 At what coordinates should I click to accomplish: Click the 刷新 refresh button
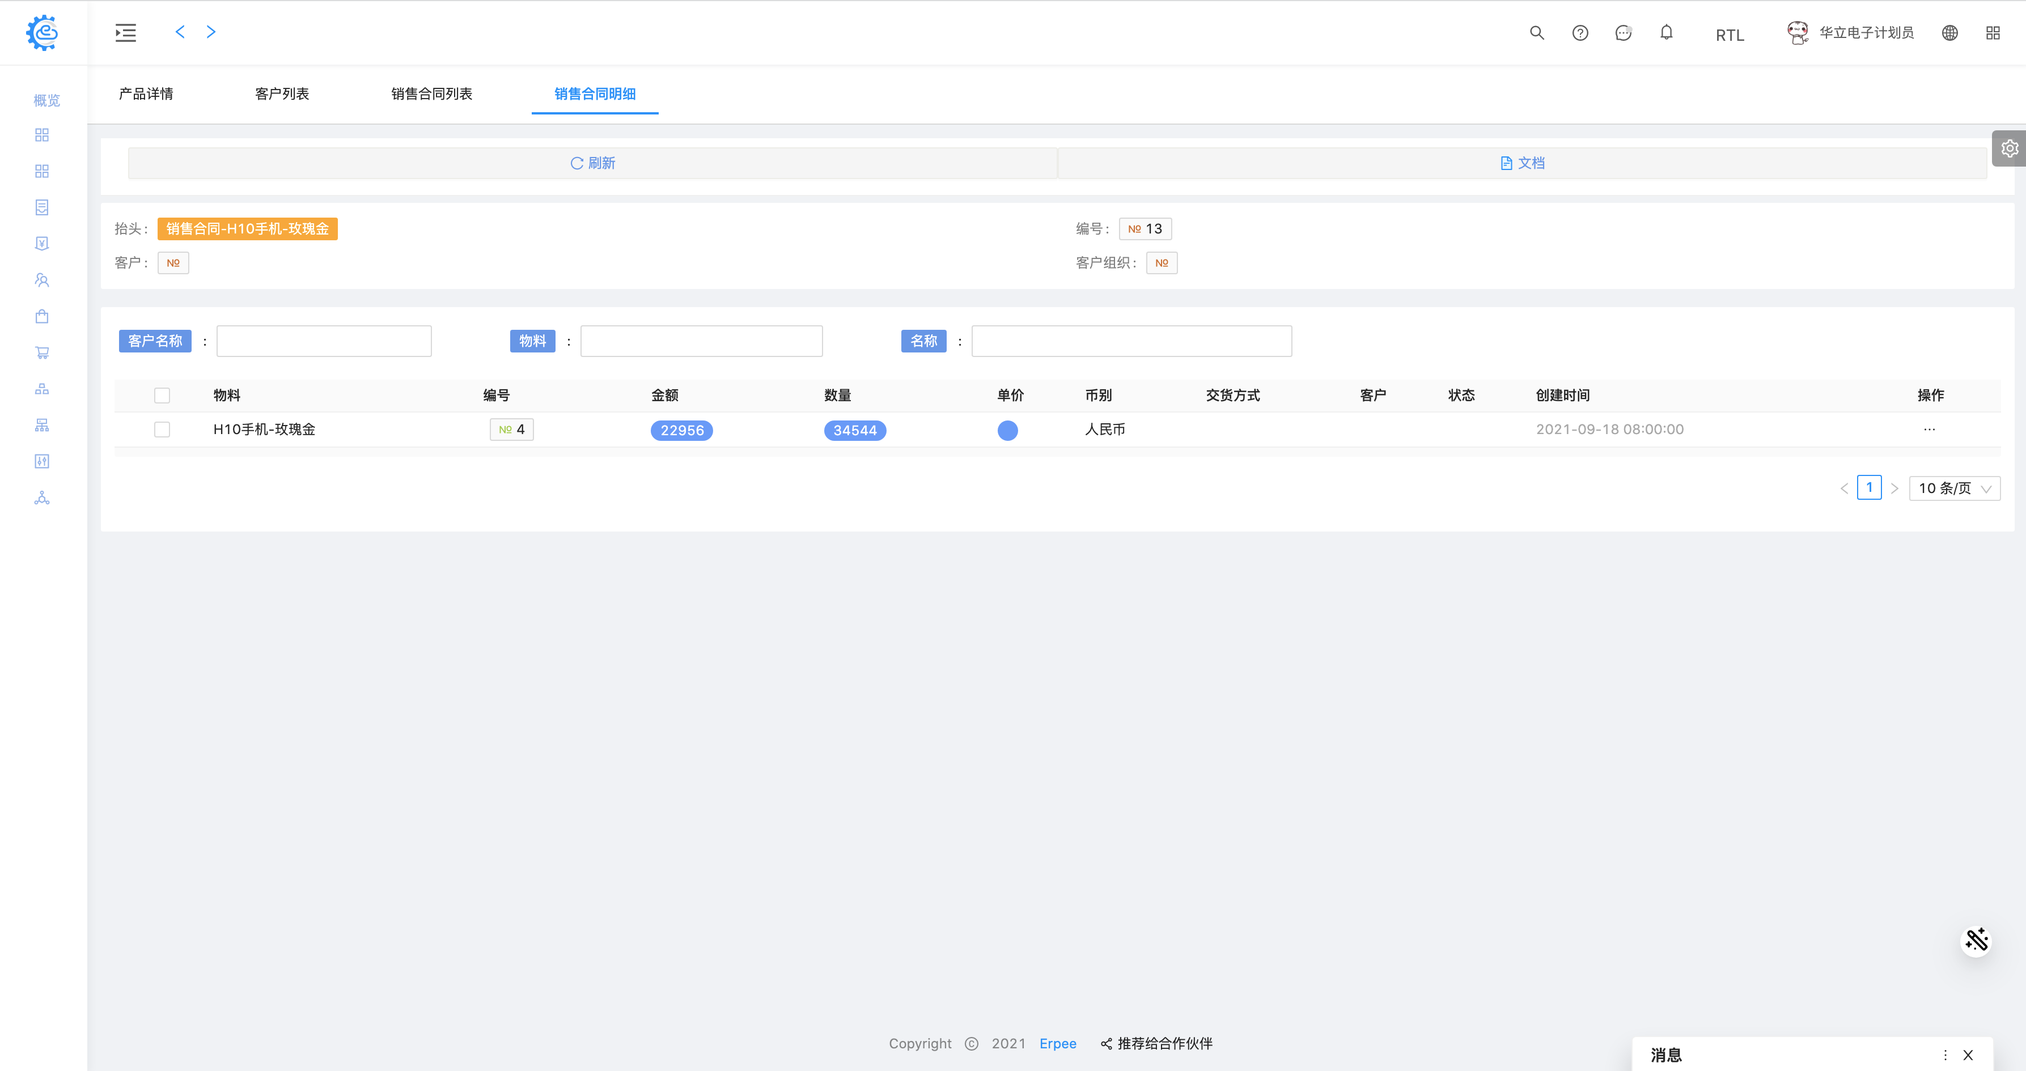592,163
